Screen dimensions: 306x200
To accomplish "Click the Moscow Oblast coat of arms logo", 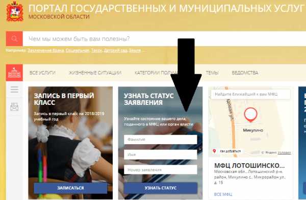I will coord(15,11).
